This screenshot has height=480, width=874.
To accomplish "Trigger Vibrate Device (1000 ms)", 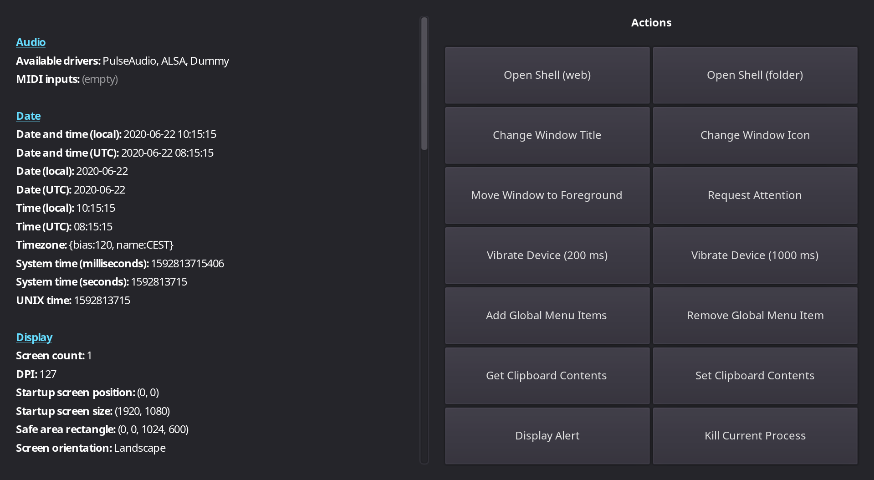I will pos(755,255).
